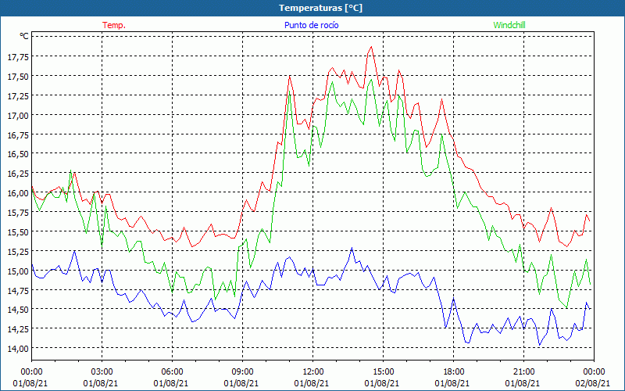
Task: Click the 17,00 y-axis value
Action: pyautogui.click(x=18, y=115)
